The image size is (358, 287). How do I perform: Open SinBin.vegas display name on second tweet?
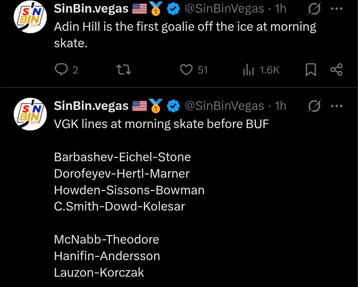pyautogui.click(x=91, y=106)
